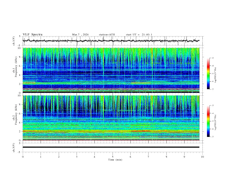This screenshot has height=176, width=228.
Task: Click the ch.3 voltage waveform strip
Action: 111,147
